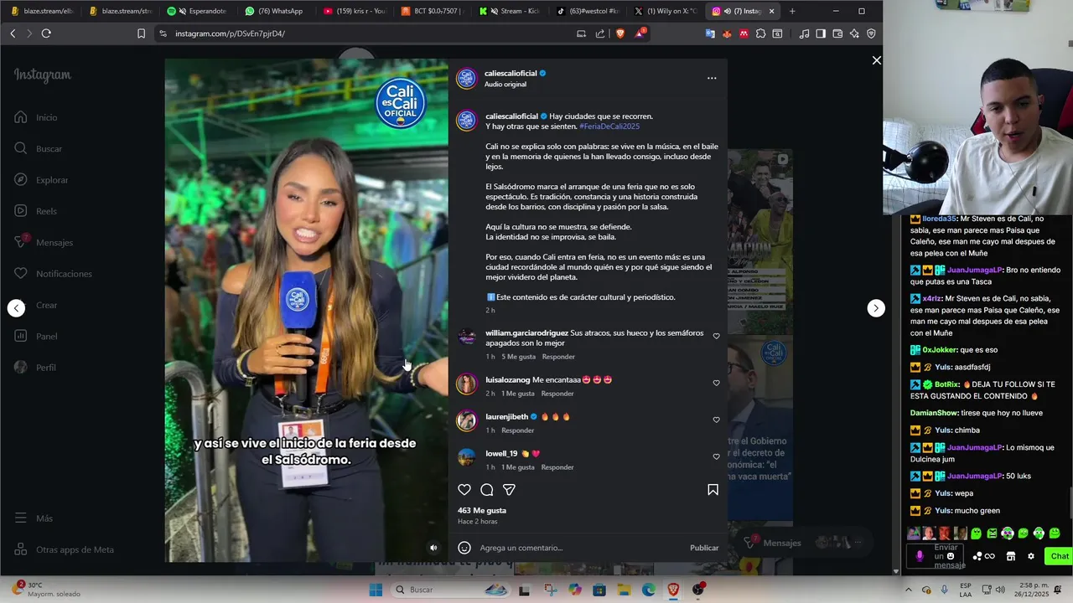Open the chat shop storefront icon
The width and height of the screenshot is (1073, 603).
(x=1011, y=556)
